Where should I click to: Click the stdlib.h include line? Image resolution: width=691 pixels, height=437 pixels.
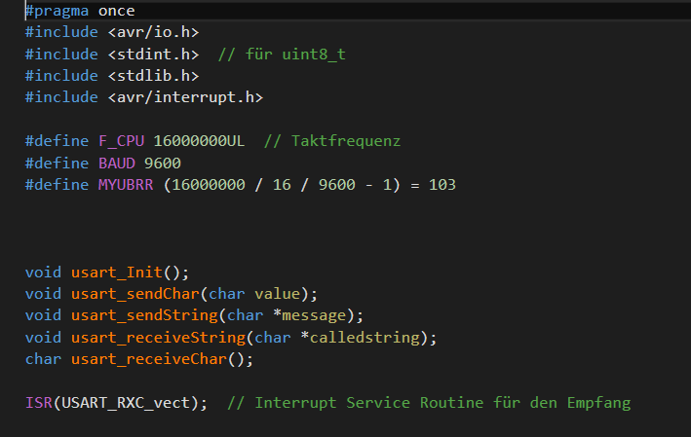click(x=112, y=76)
